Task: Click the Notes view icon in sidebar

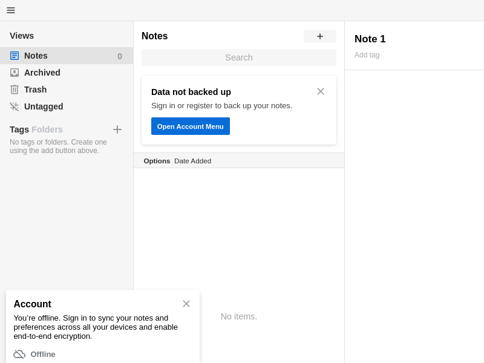Action: click(15, 56)
